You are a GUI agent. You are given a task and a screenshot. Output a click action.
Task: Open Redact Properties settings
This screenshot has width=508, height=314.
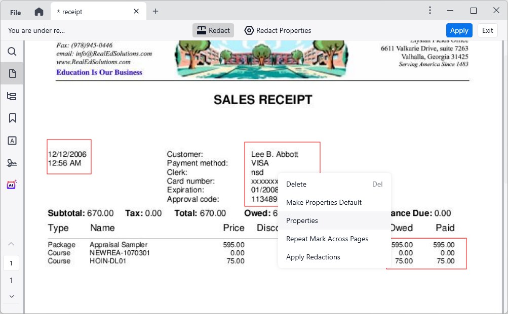click(x=278, y=30)
